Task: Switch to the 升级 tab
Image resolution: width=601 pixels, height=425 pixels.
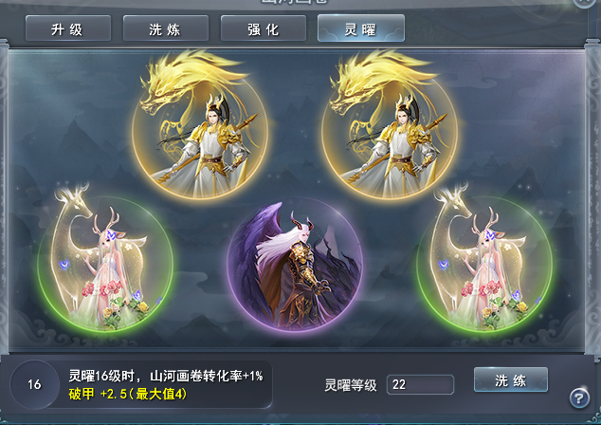Action: [x=68, y=28]
